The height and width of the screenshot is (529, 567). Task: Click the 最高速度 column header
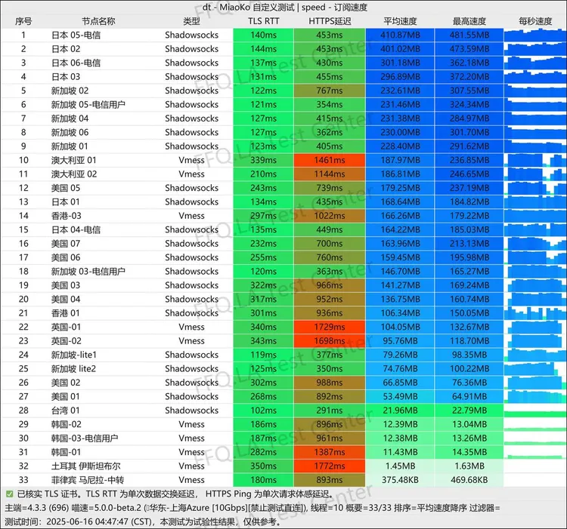pyautogui.click(x=469, y=21)
